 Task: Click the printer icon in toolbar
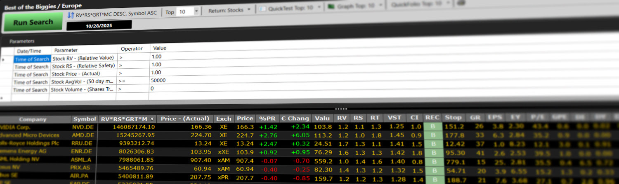click(461, 3)
